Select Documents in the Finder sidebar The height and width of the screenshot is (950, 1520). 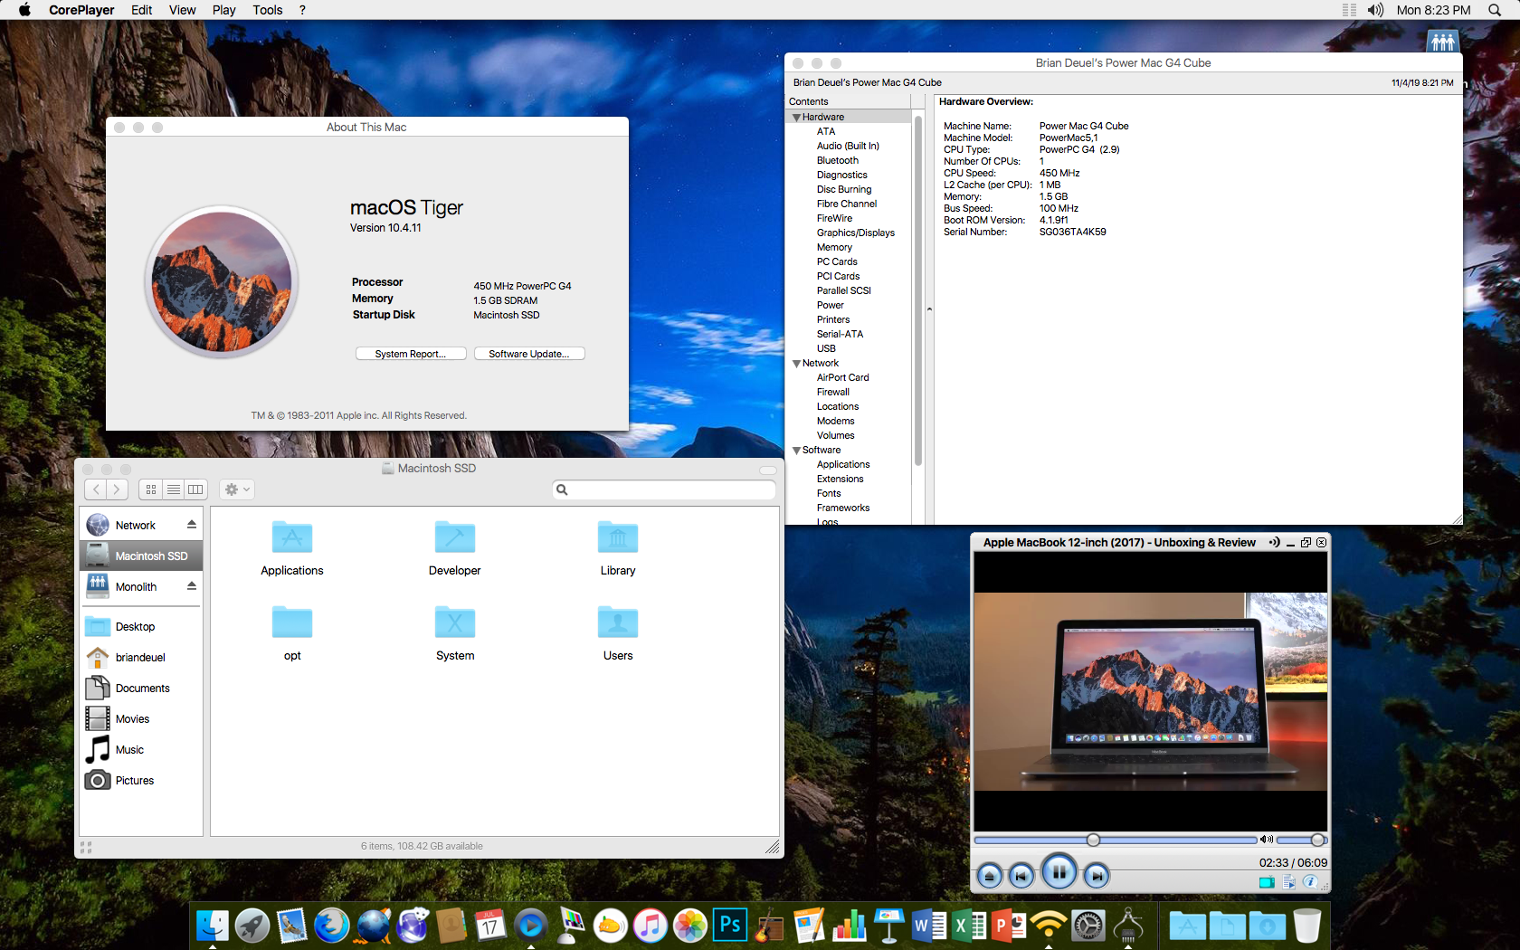click(141, 689)
